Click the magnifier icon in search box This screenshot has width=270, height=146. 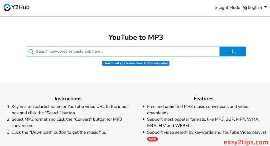coord(31,52)
